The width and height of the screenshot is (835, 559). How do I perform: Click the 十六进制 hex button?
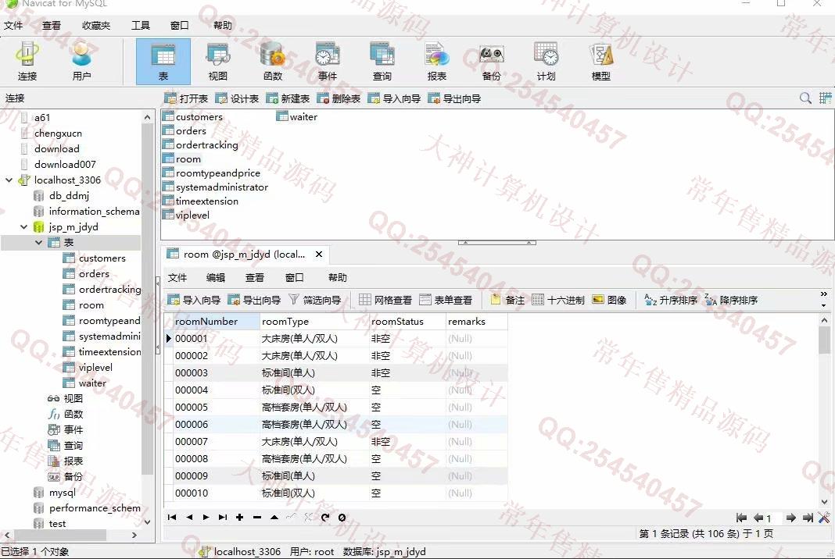pos(558,300)
